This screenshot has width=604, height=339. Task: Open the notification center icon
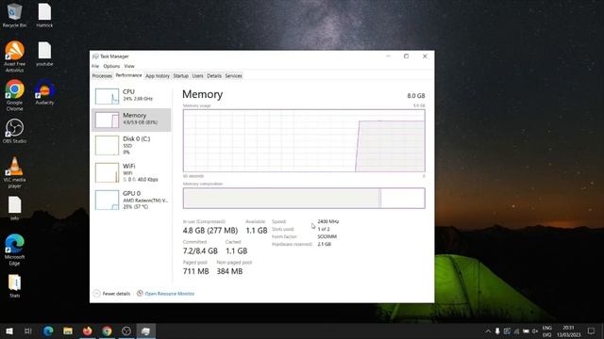pos(592,331)
